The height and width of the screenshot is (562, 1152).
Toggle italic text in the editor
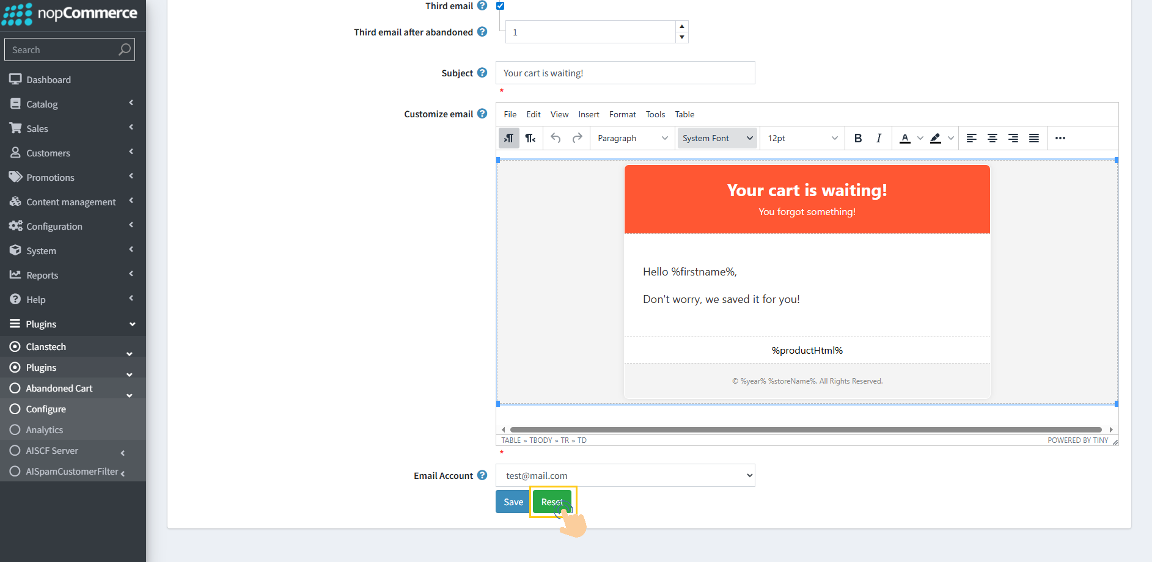(878, 138)
